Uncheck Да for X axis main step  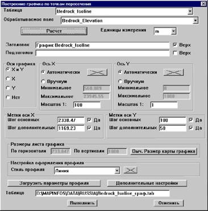[x=89, y=120]
